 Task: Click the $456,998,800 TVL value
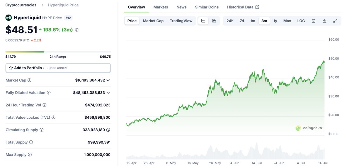coord(97,117)
